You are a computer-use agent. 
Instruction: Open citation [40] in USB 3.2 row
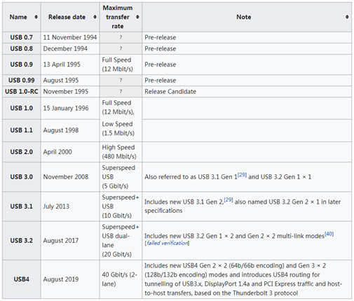click(x=329, y=234)
